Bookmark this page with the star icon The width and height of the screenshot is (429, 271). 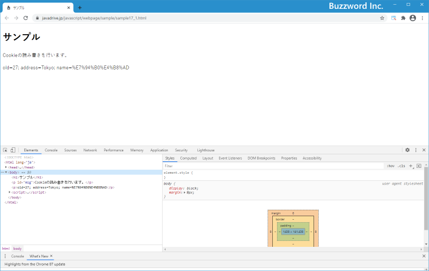tap(382, 18)
